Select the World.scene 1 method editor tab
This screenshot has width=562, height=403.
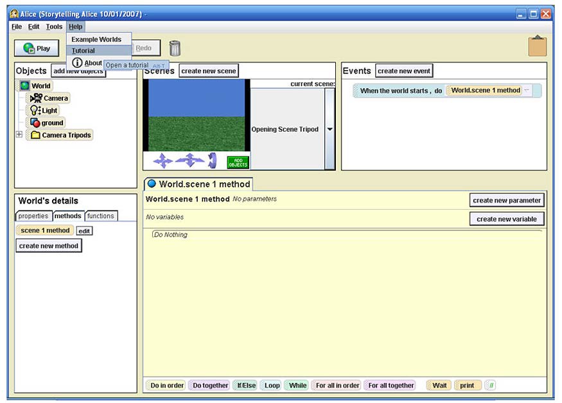(199, 184)
